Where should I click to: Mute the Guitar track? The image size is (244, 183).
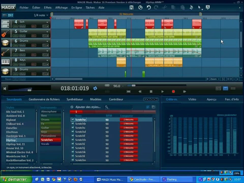22,36
